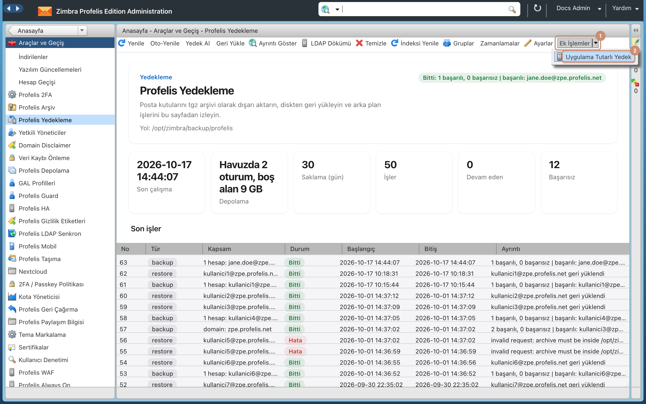Click the Yenile refresh icon in toolbar
This screenshot has width=646, height=404.
[122, 43]
